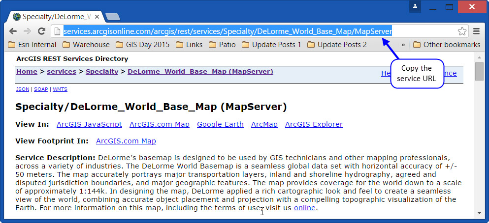View the service in ArcMap
The width and height of the screenshot is (489, 223).
[x=264, y=124]
